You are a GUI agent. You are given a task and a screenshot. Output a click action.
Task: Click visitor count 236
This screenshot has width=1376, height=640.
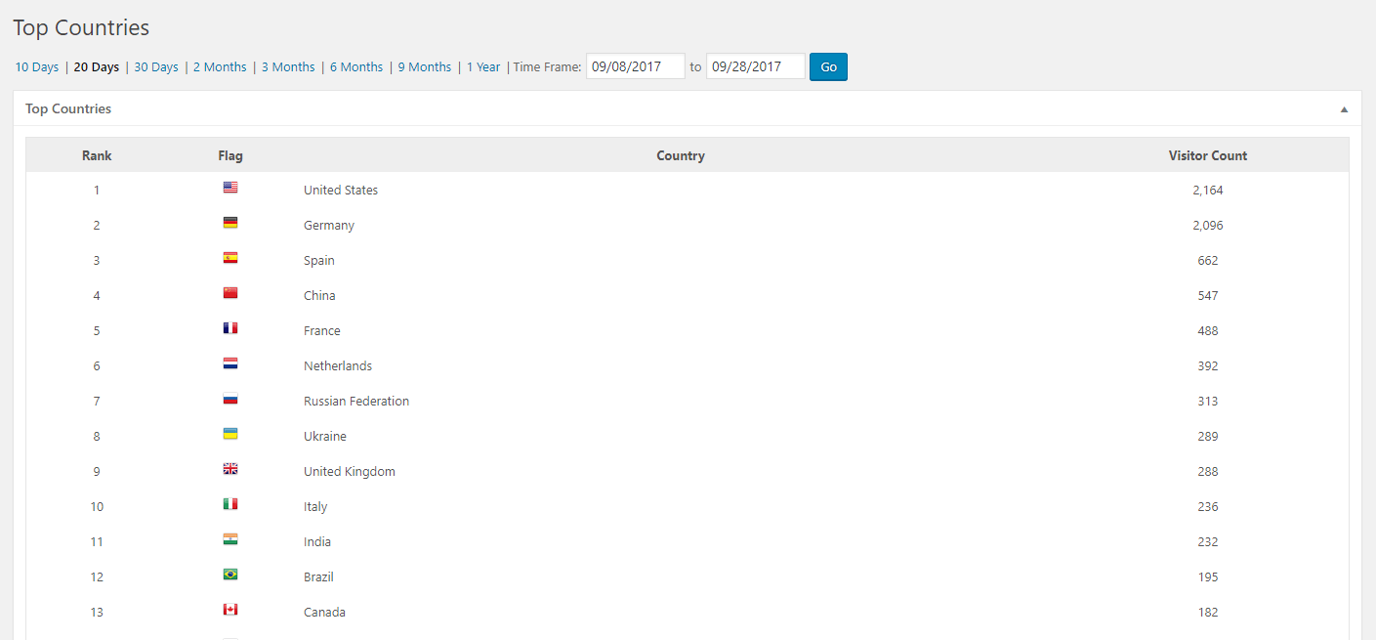click(1208, 507)
